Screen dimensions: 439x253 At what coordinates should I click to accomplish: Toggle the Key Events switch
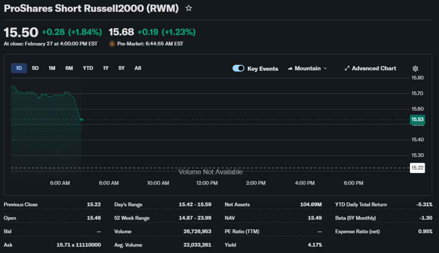click(238, 68)
